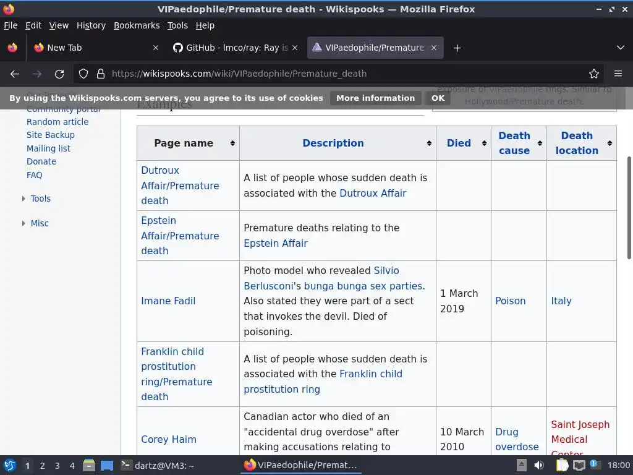Close the VIPaedophile/Premature tab
This screenshot has width=633, height=475.
click(434, 48)
